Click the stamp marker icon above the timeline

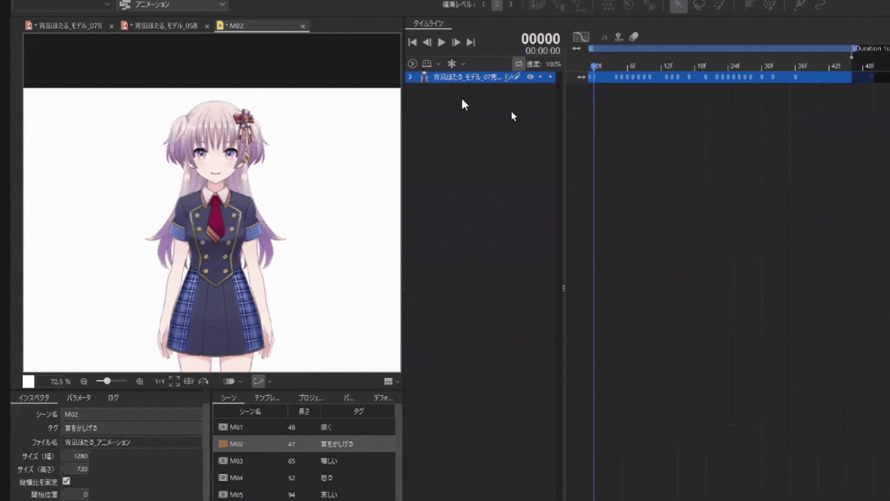(x=619, y=37)
